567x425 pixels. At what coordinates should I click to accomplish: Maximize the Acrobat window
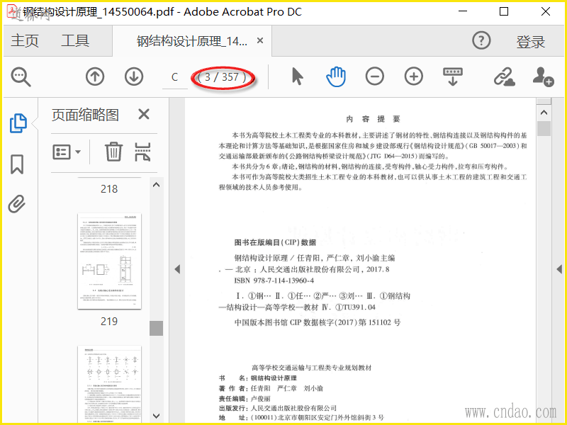coord(504,11)
